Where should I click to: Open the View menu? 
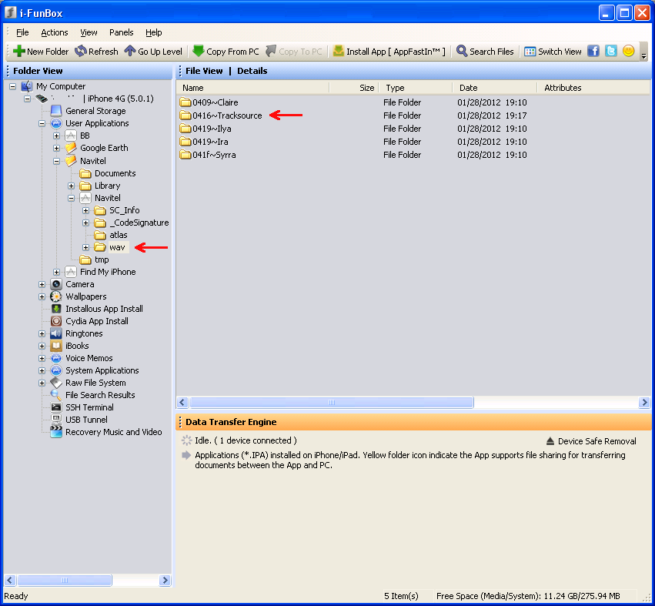pos(89,32)
